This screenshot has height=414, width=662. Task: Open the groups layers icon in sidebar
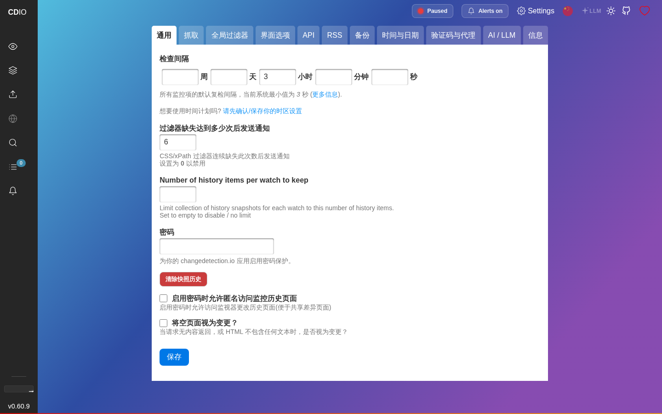13,70
